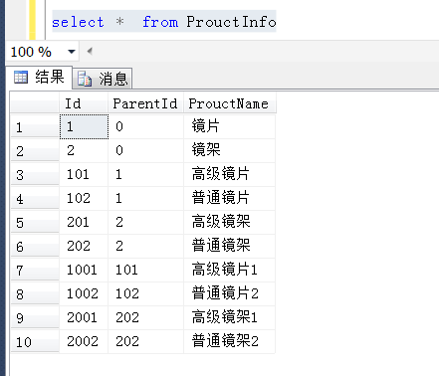Click the results grid icon on 结果 tab
Image resolution: width=439 pixels, height=376 pixels.
[x=21, y=78]
